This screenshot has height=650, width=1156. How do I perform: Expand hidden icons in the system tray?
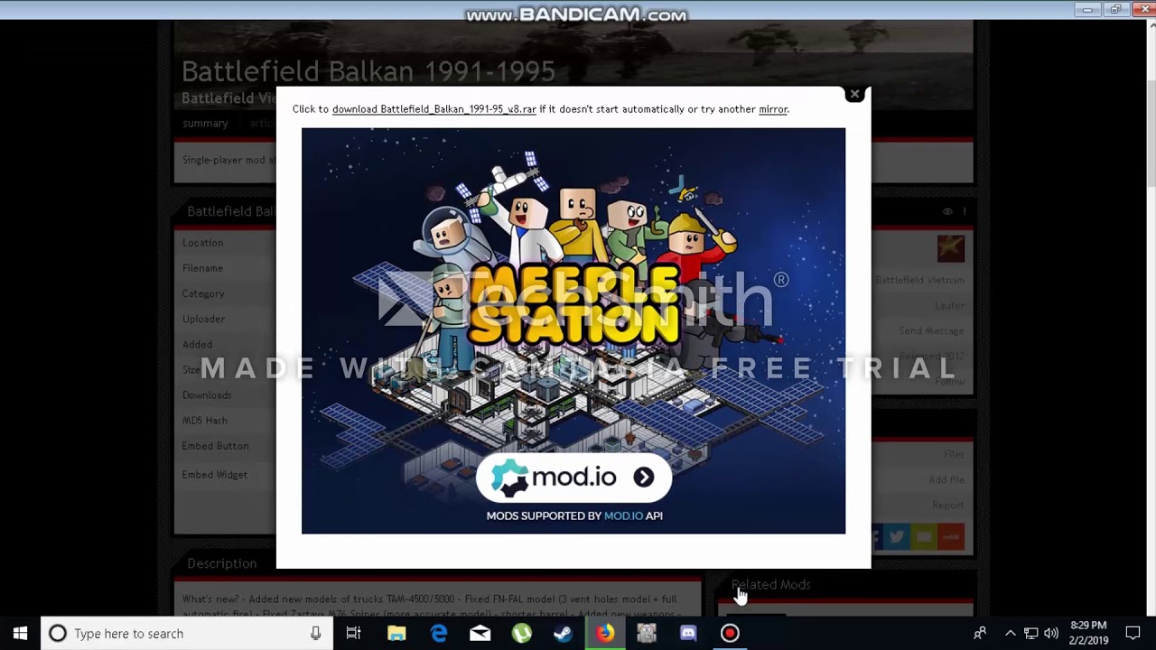tap(1010, 633)
